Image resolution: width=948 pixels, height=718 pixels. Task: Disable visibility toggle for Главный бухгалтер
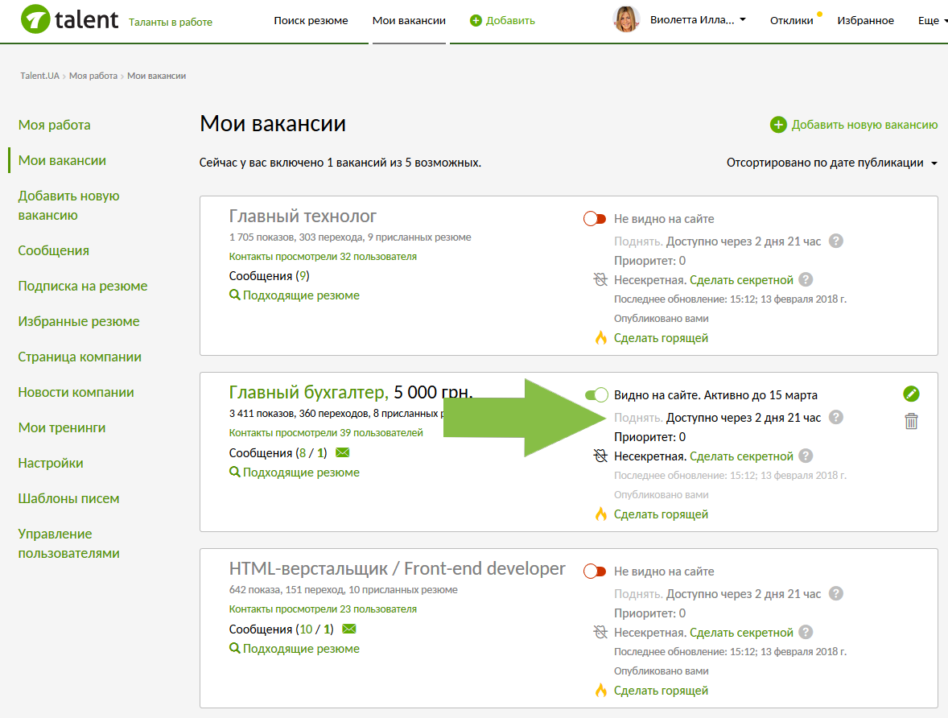pyautogui.click(x=596, y=395)
